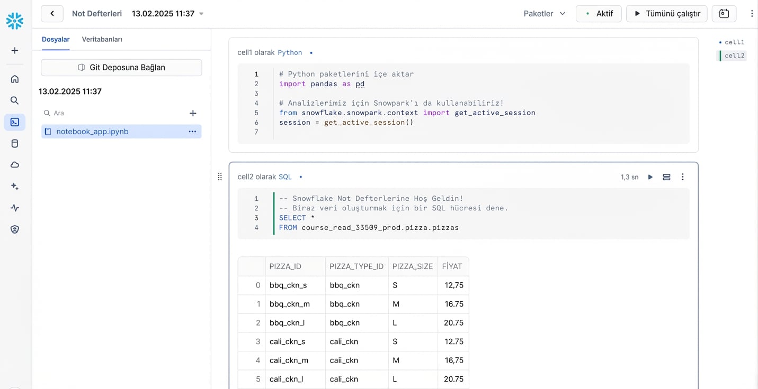758x389 pixels.
Task: Click the AI sparkles icon in sidebar
Action: tap(14, 186)
